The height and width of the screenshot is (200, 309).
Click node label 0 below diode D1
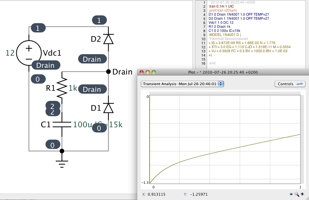point(99,128)
